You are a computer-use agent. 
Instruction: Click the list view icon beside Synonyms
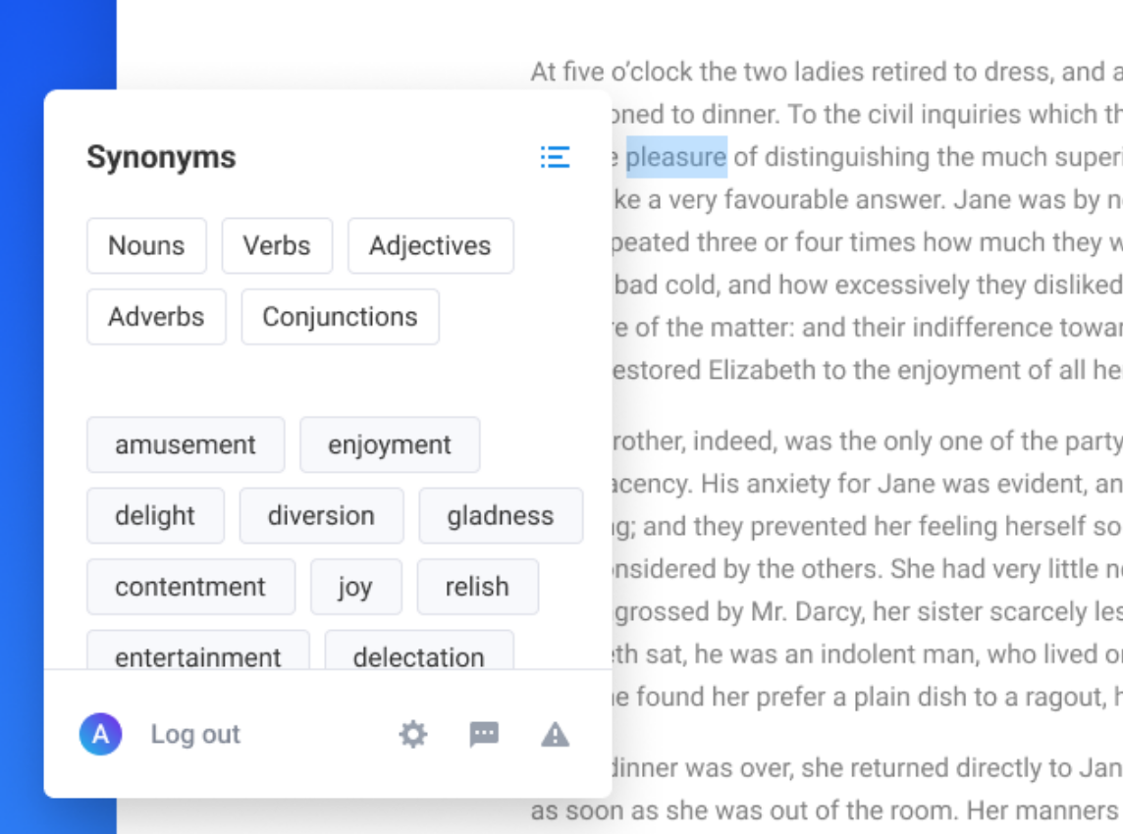[x=555, y=157]
